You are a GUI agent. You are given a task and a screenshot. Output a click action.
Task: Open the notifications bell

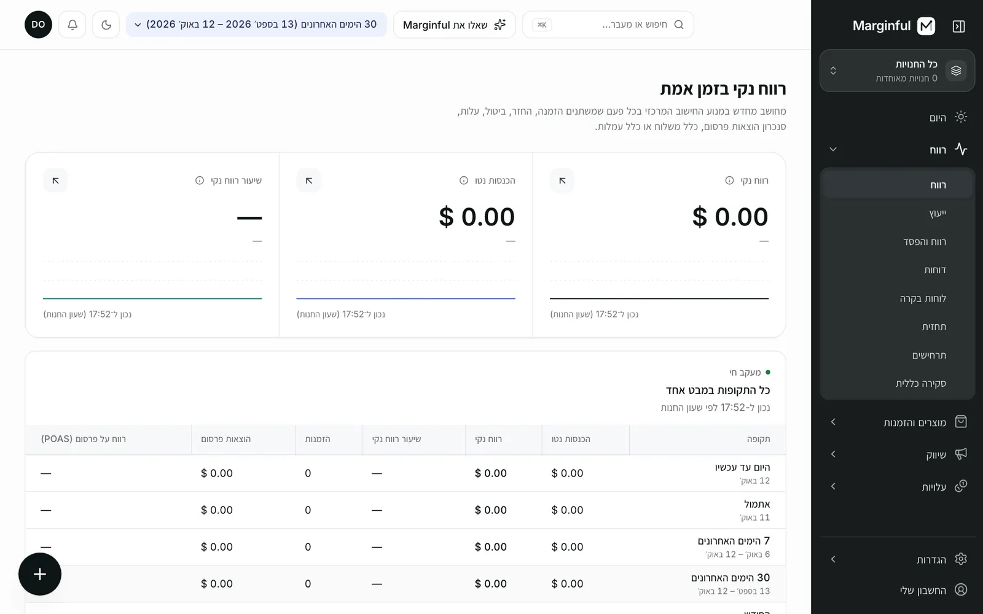tap(72, 25)
